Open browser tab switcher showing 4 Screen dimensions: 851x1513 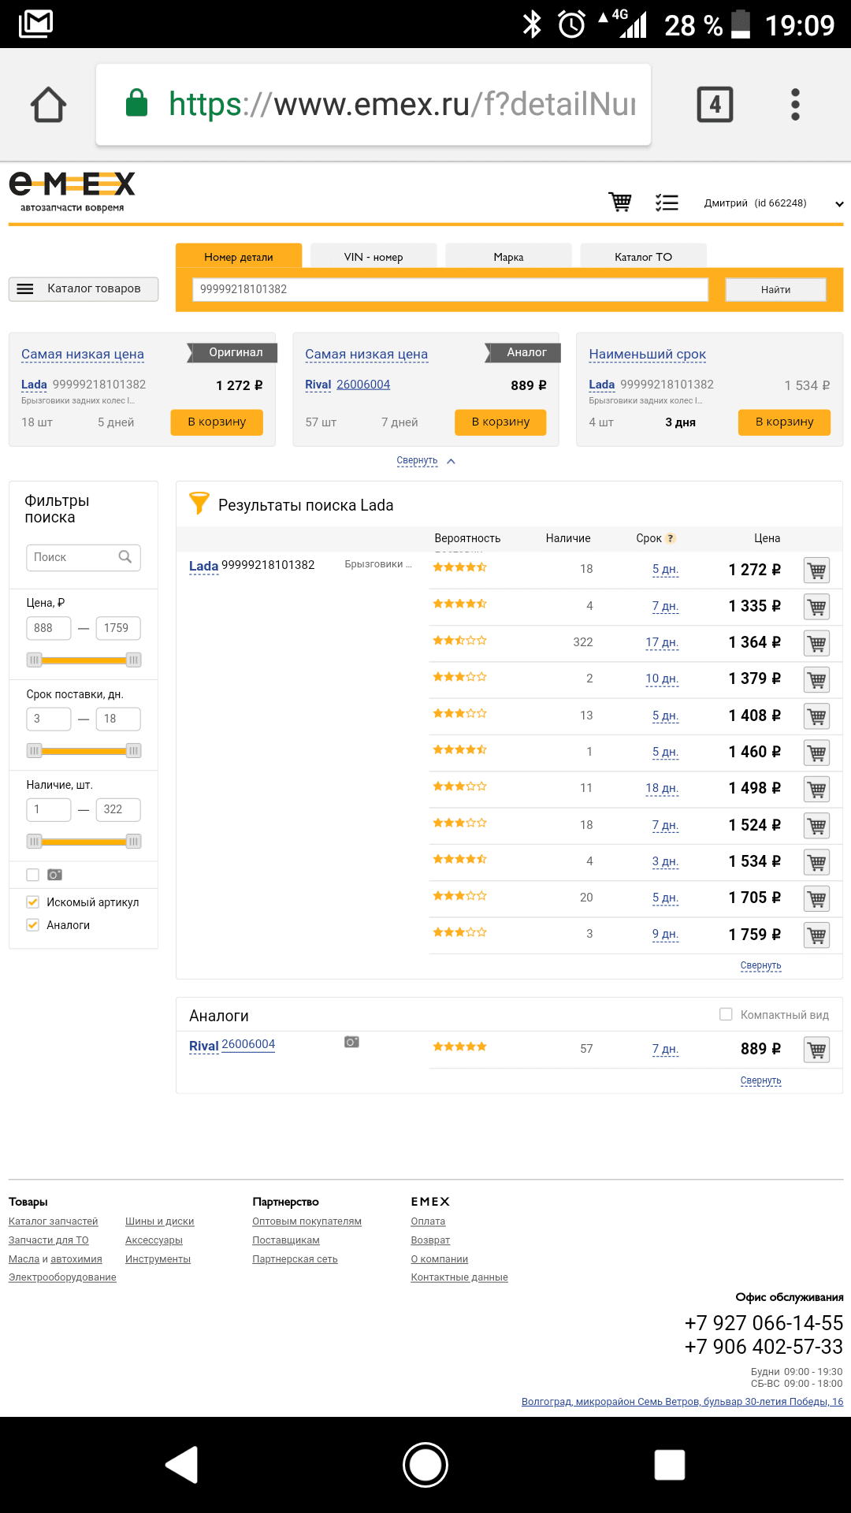(715, 105)
